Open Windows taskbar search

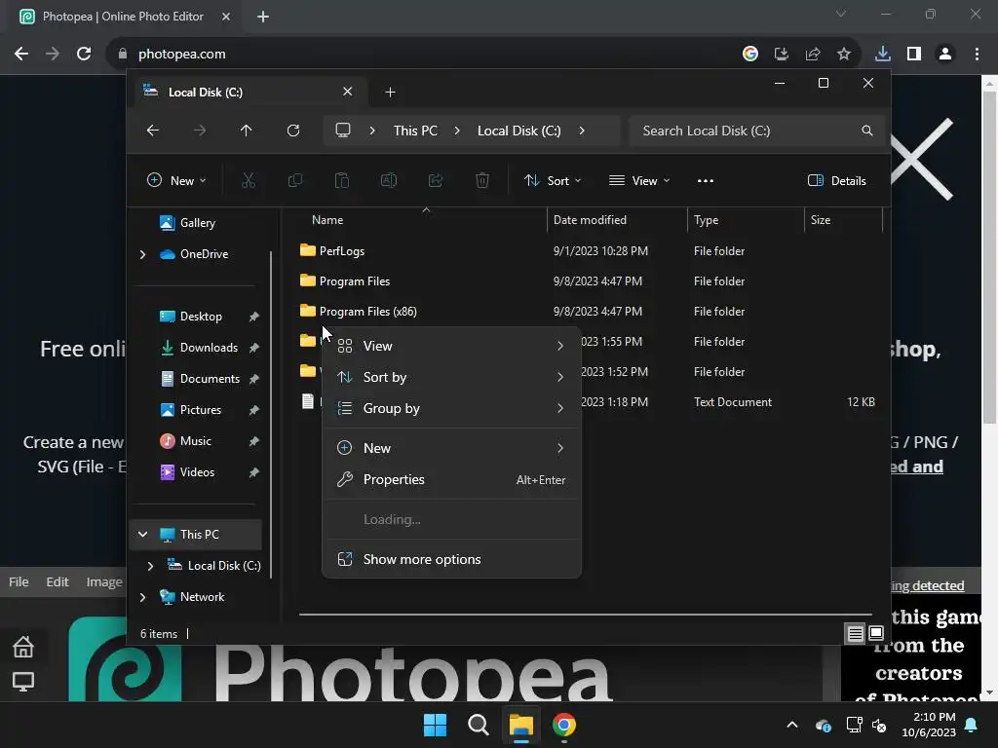[x=478, y=725]
